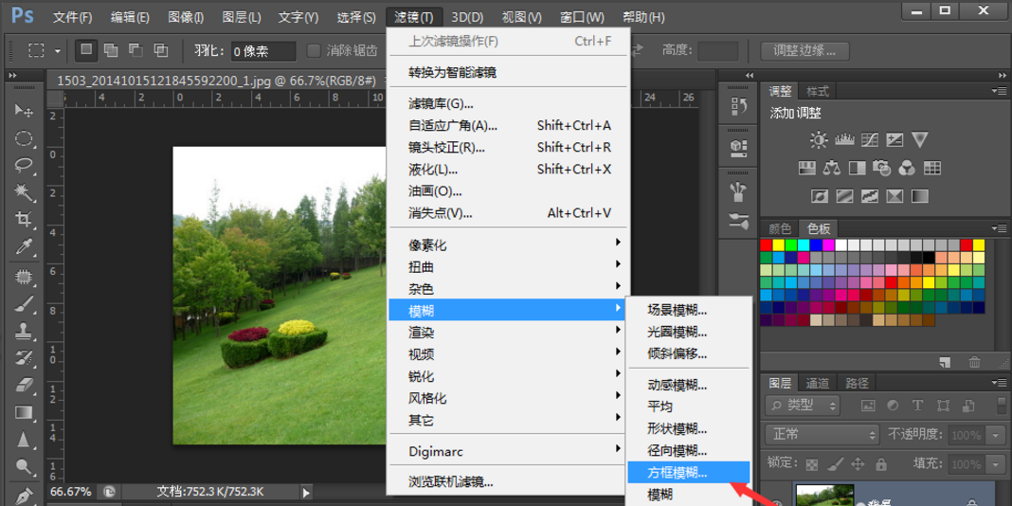
Task: Pick the red swatch in 色板 panel
Action: tap(766, 245)
